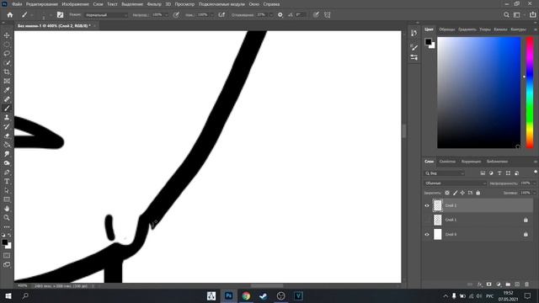Add a layer mask
The width and height of the screenshot is (539, 303).
[488, 284]
